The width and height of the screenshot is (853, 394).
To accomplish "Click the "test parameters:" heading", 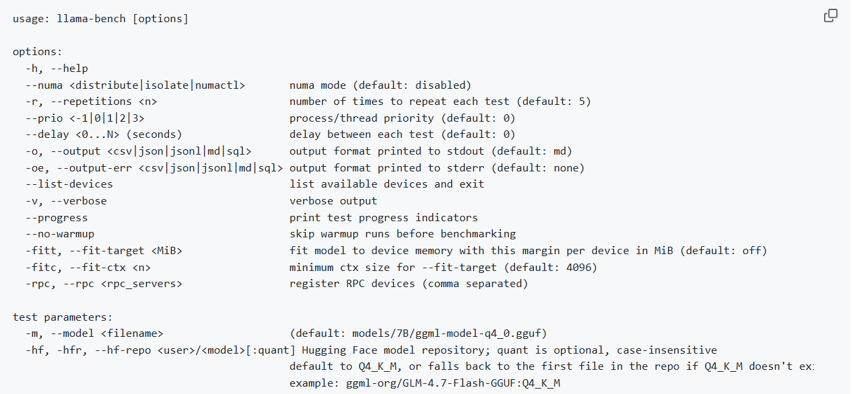I will pyautogui.click(x=63, y=317).
